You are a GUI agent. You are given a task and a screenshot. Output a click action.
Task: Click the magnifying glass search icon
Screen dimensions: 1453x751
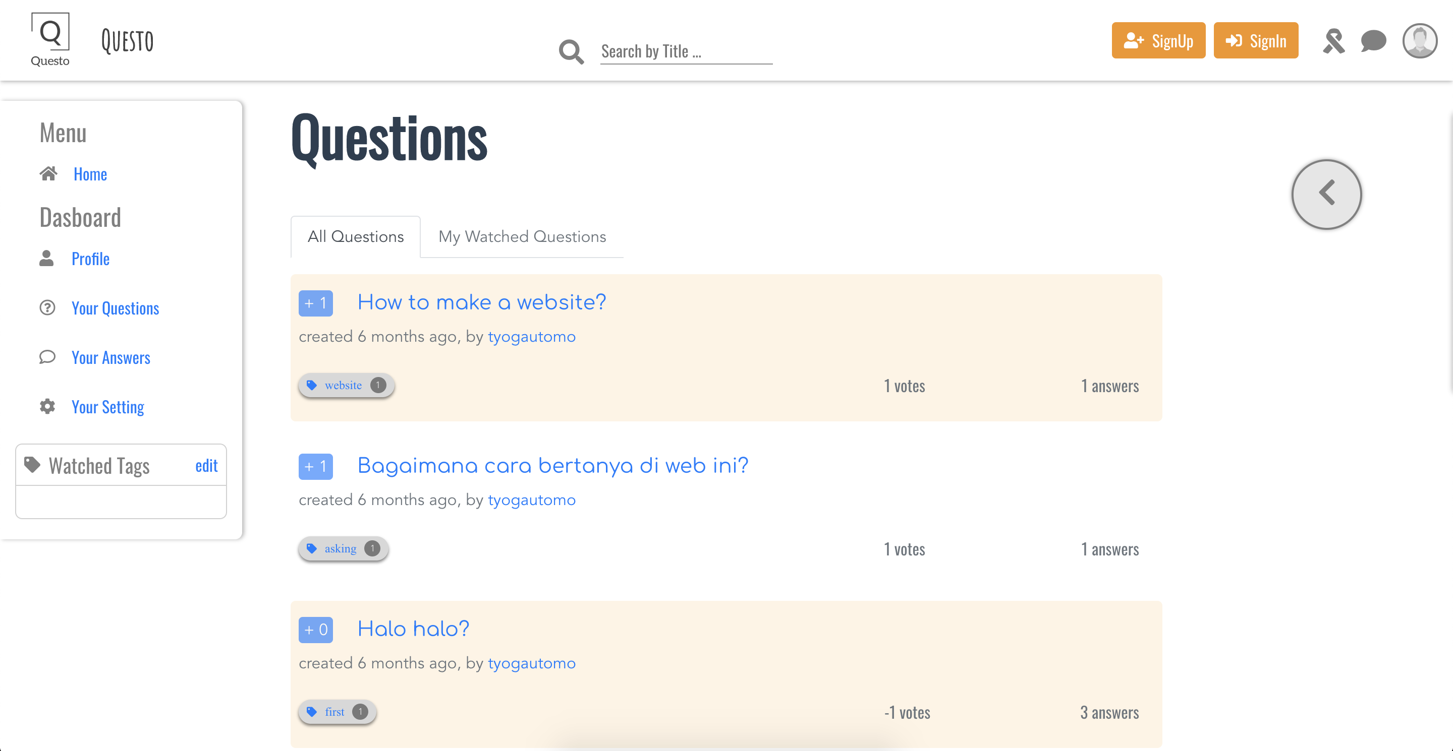click(x=571, y=52)
